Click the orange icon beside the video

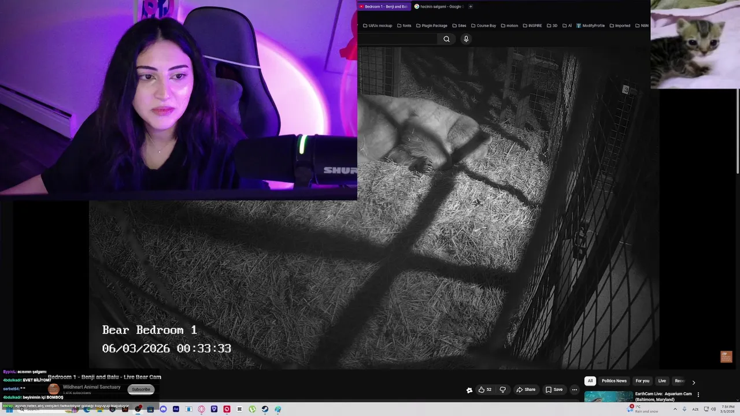click(726, 357)
